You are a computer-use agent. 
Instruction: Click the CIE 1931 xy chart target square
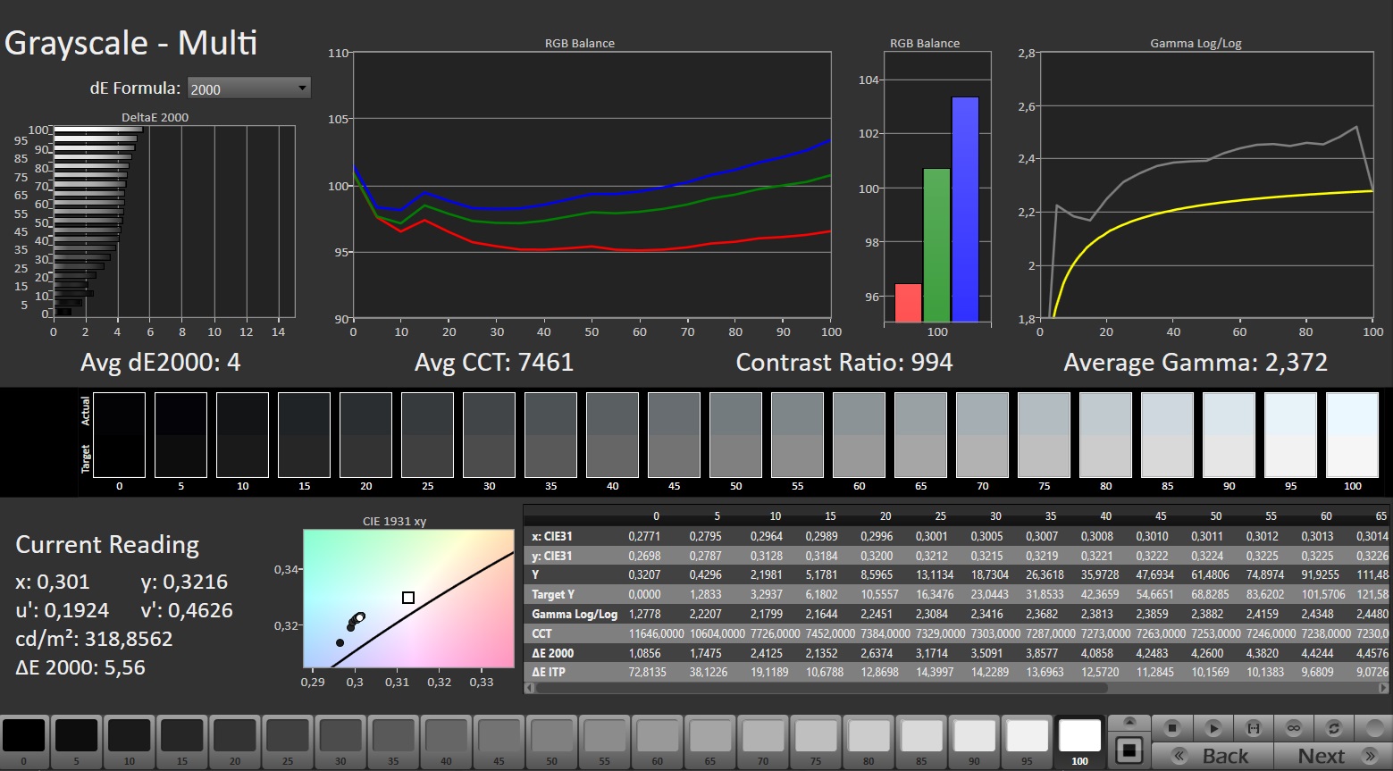click(408, 598)
